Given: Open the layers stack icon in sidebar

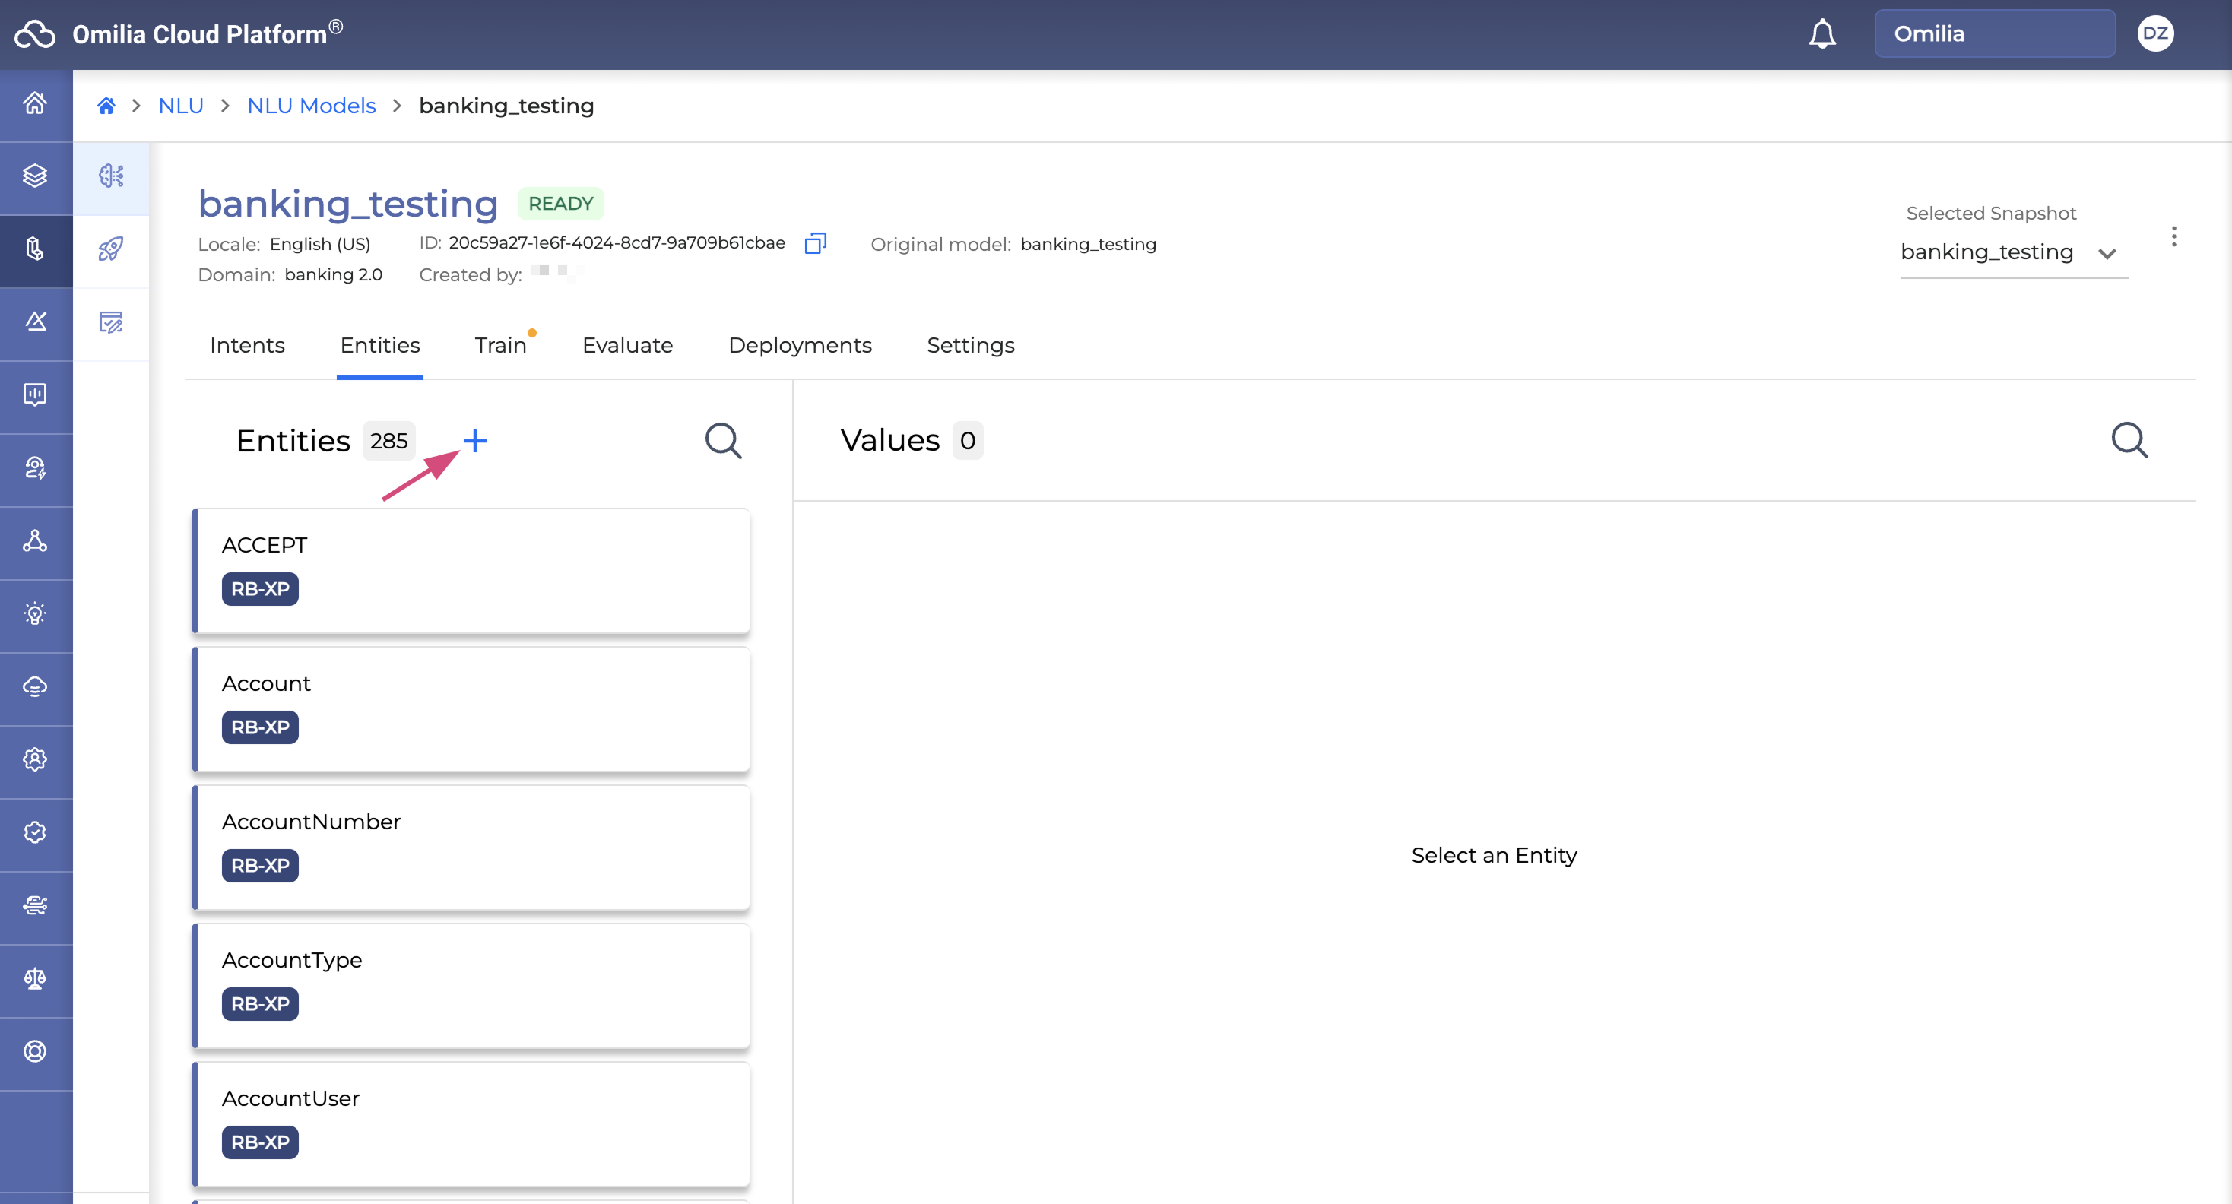Looking at the screenshot, I should click(x=35, y=176).
